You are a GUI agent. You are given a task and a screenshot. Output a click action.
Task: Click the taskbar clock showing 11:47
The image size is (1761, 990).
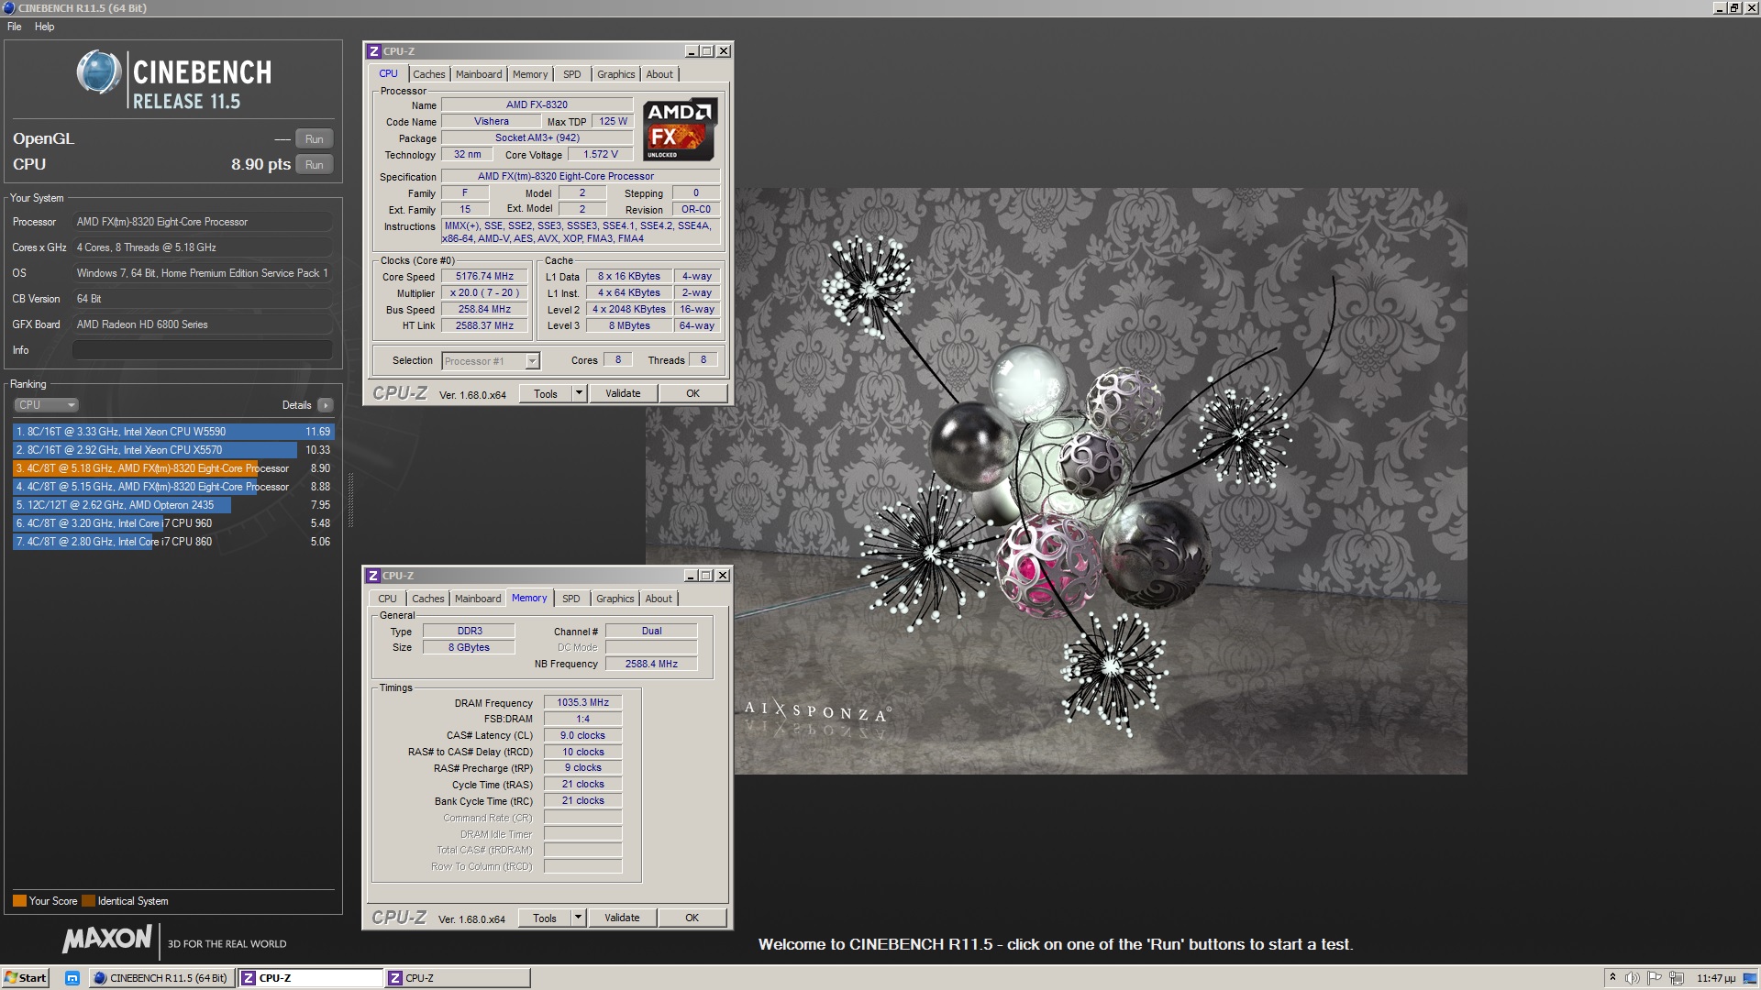point(1716,978)
